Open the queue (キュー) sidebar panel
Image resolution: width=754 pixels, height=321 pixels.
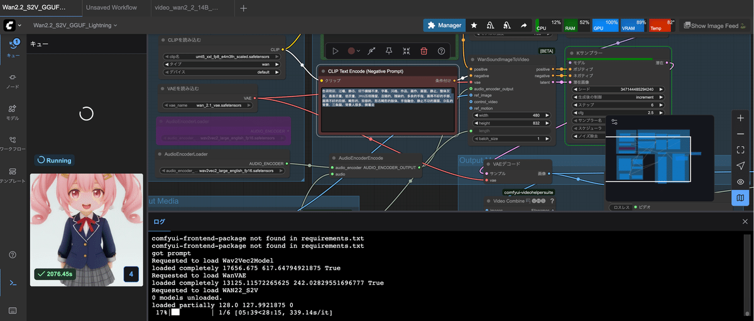13,48
